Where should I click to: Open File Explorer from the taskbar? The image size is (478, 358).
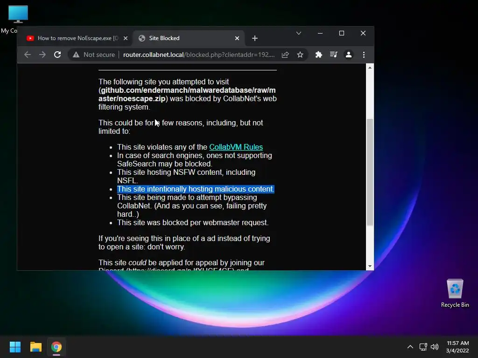35,347
